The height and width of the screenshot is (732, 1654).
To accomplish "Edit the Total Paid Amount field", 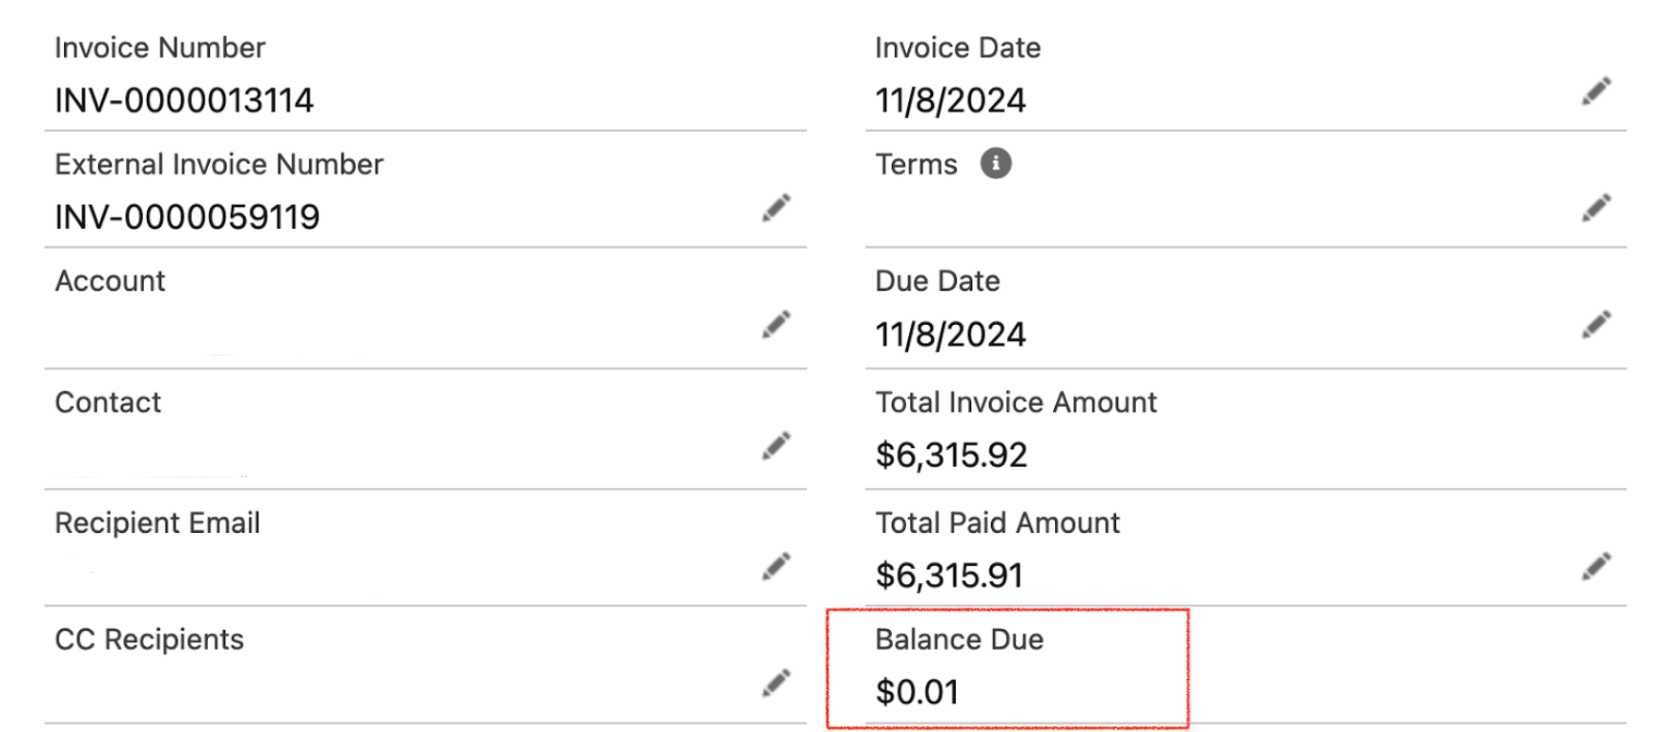I will click(x=1596, y=566).
